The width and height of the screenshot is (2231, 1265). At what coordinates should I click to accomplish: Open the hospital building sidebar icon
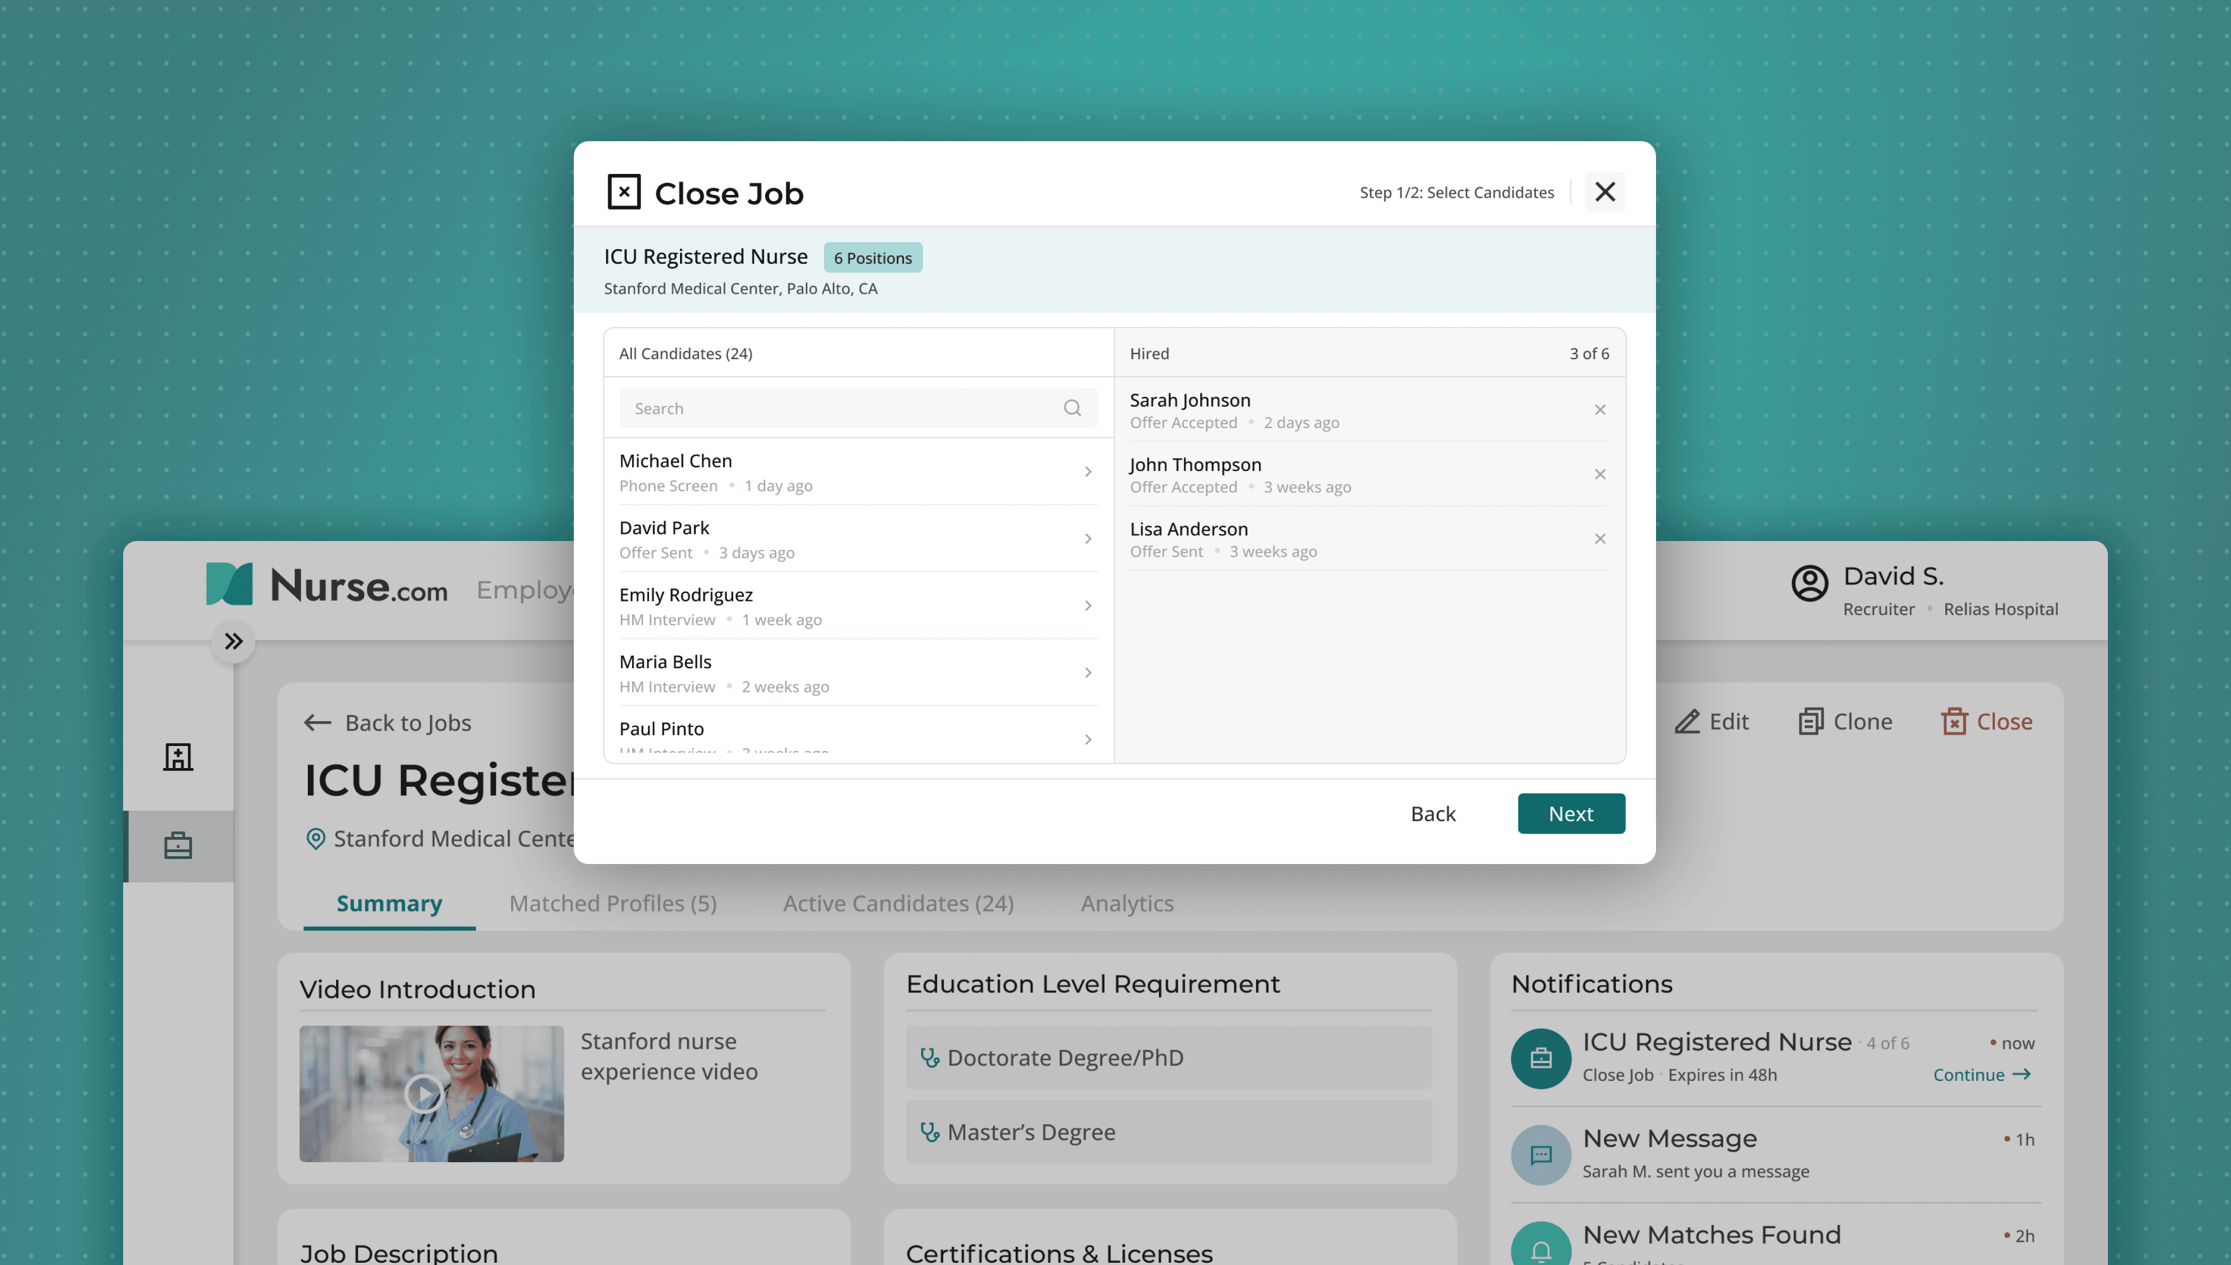[x=178, y=757]
